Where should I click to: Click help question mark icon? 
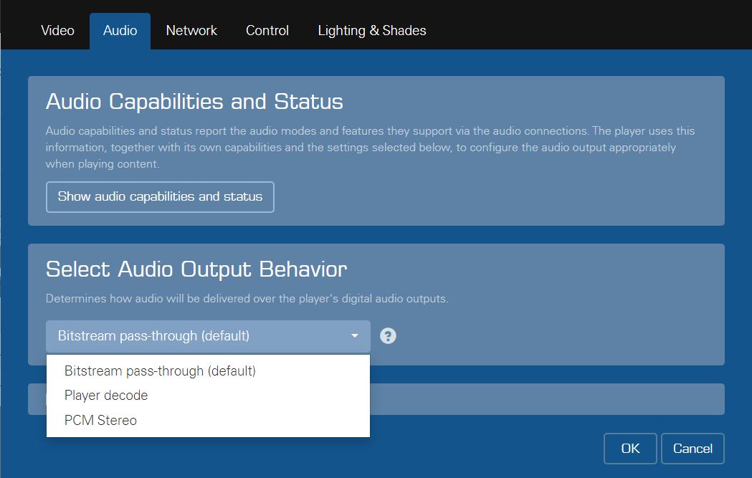[x=388, y=336]
